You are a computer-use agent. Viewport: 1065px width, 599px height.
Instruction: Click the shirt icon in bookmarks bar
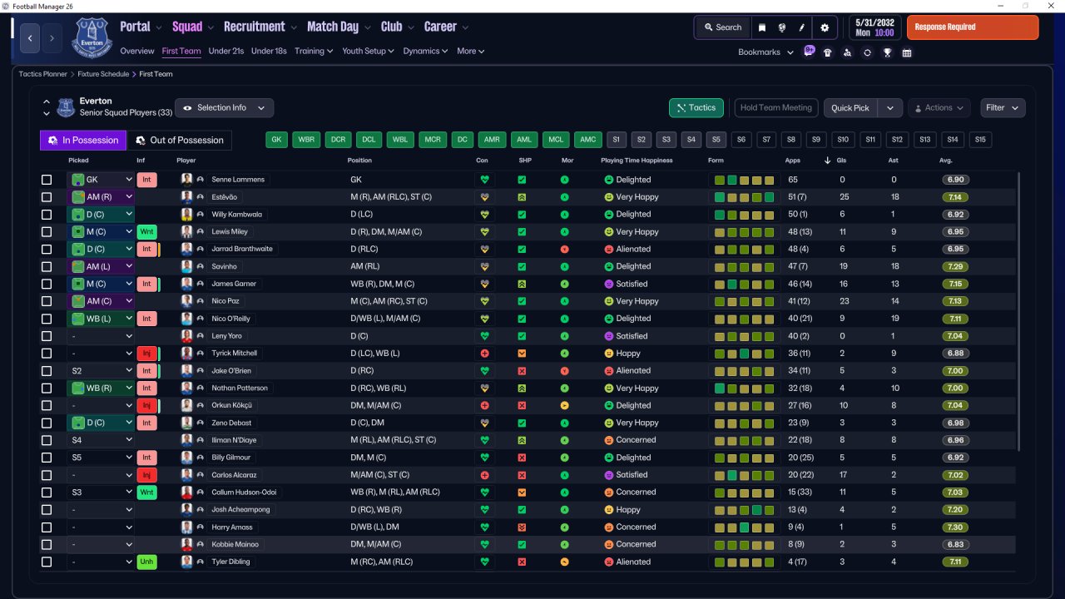[827, 52]
